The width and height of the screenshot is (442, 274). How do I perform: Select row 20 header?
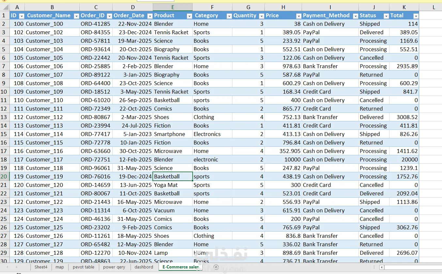pos(5,176)
